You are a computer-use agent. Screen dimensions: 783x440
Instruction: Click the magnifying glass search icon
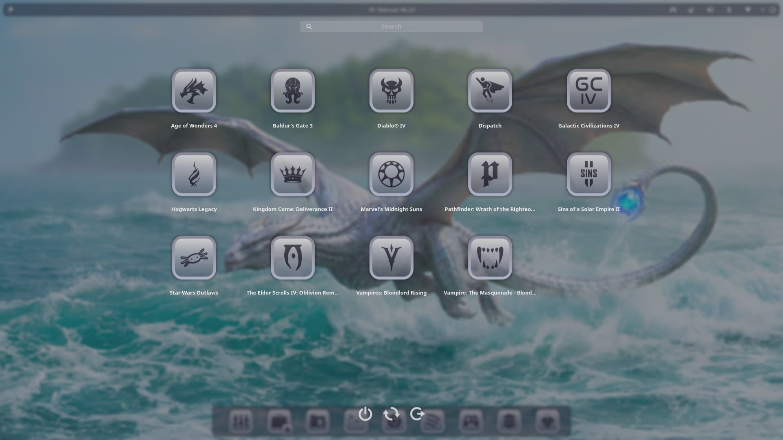coord(309,26)
